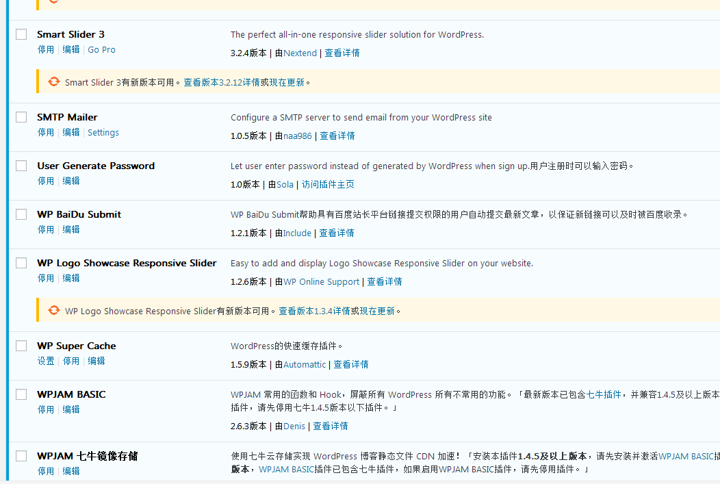
Task: Open 编辑 for Smart Slider 3
Action: [71, 49]
